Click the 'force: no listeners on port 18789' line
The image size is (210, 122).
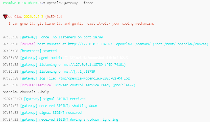71,37
